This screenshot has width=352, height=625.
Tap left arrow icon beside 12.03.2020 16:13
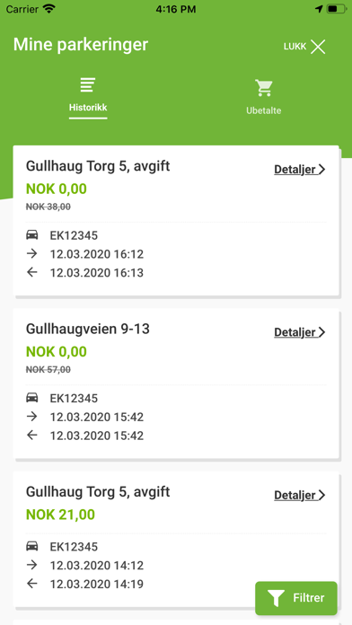pos(32,272)
